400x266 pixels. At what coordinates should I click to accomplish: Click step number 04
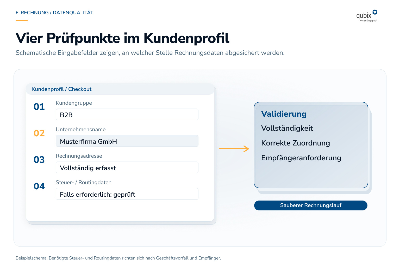coord(39,186)
